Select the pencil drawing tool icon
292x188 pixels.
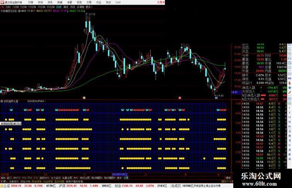tap(290, 92)
